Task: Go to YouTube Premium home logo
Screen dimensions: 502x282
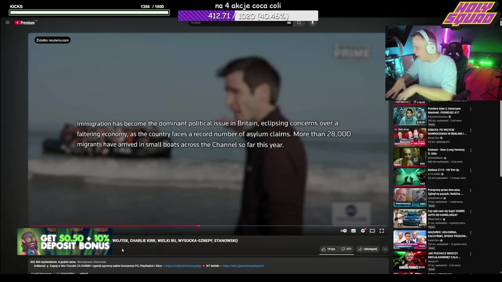Action: pos(25,23)
